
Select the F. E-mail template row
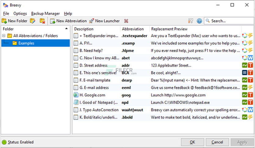point(163,80)
